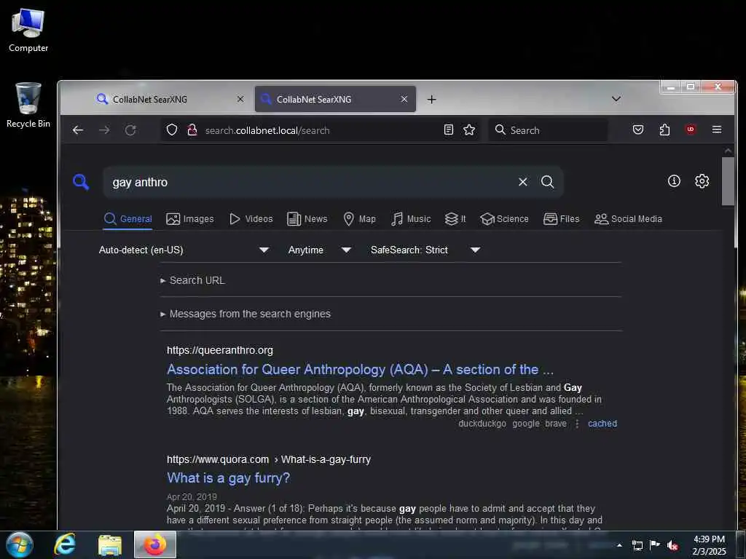This screenshot has width=746, height=559.
Task: Open the first result's three-dot menu
Action: 577,424
